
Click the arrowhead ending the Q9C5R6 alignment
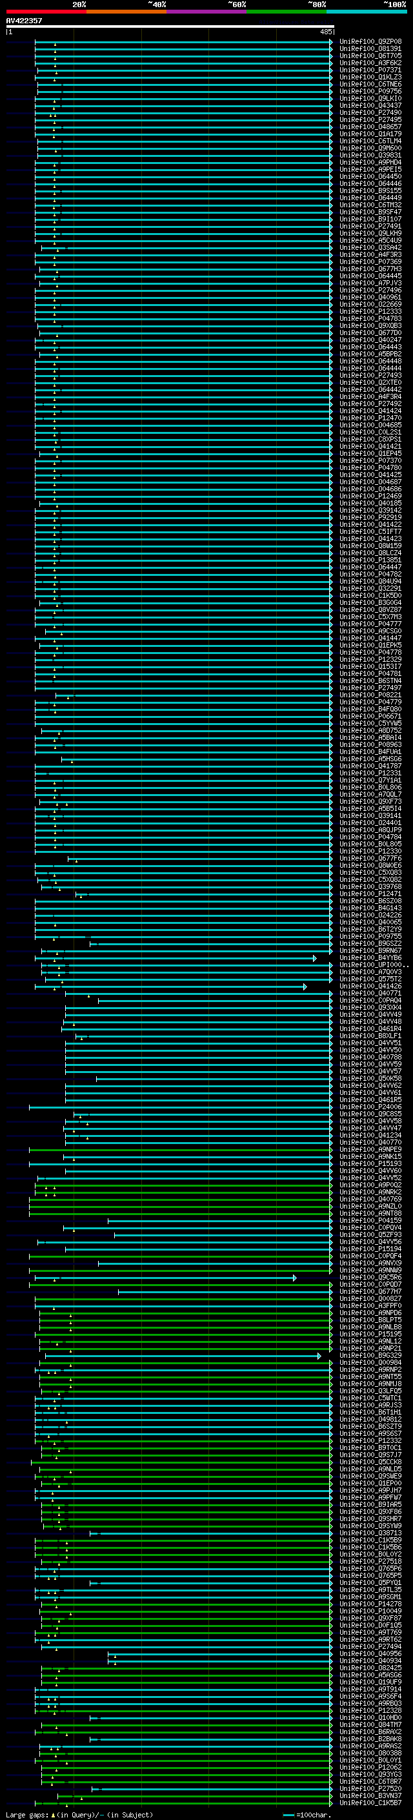pos(295,1278)
